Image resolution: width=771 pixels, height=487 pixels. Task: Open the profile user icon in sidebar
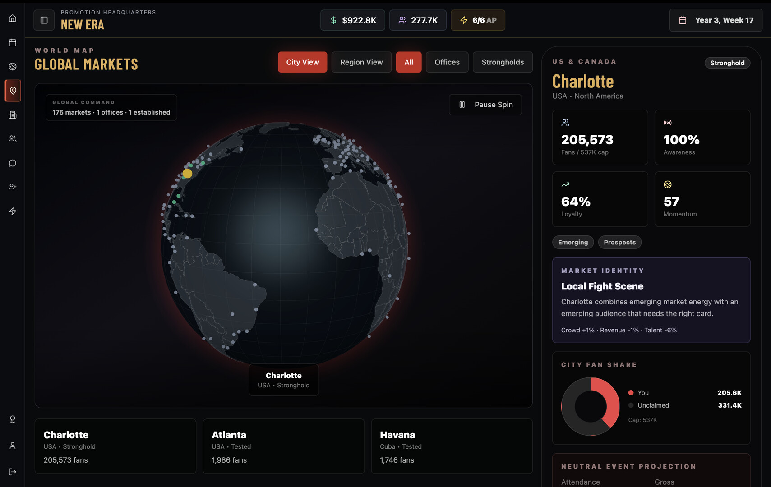coord(13,446)
